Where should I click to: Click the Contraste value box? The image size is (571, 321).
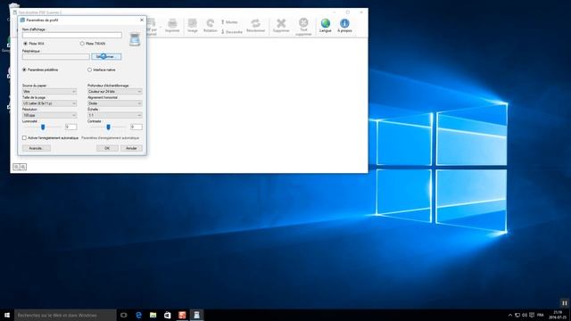coord(137,127)
